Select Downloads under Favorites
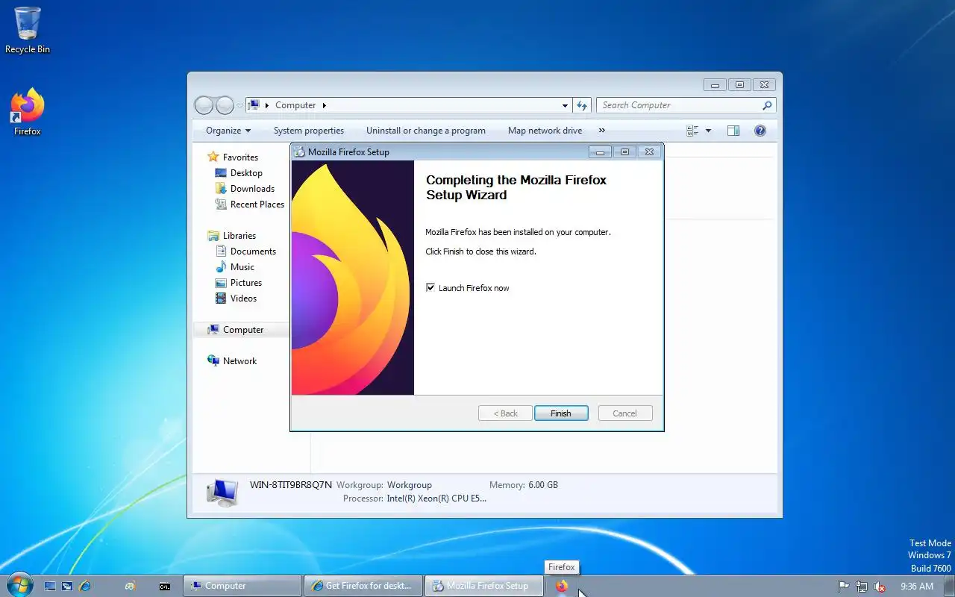Viewport: 955px width, 597px height. point(252,189)
